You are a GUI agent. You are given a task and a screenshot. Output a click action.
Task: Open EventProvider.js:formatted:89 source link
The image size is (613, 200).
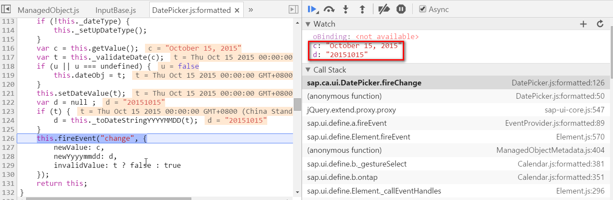point(555,124)
